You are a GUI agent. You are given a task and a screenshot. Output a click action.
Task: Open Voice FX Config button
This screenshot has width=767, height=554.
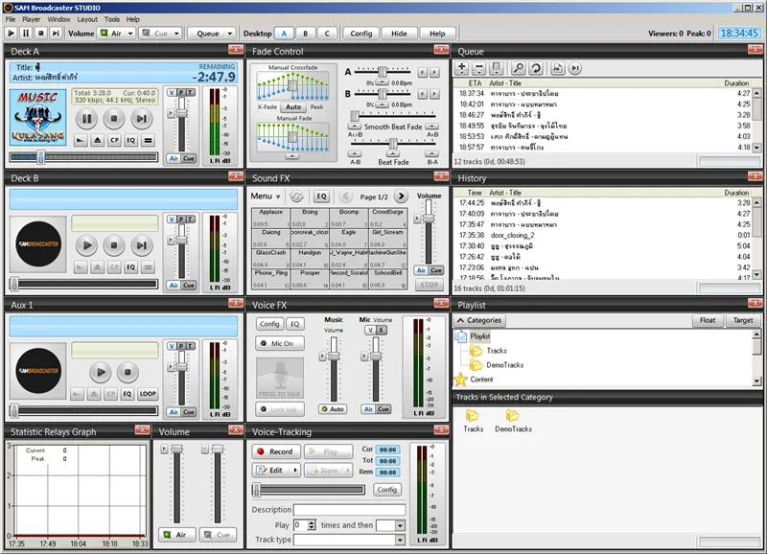[x=269, y=324]
